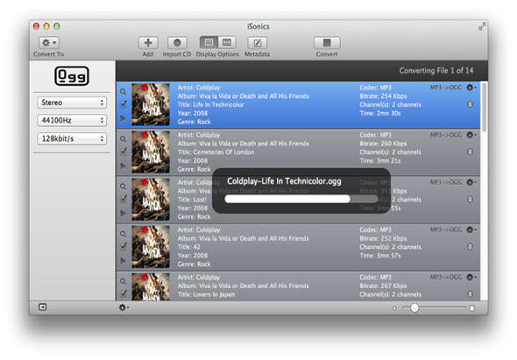This screenshot has height=360, width=517.
Task: Click large size icon beside slider
Action: [x=471, y=308]
